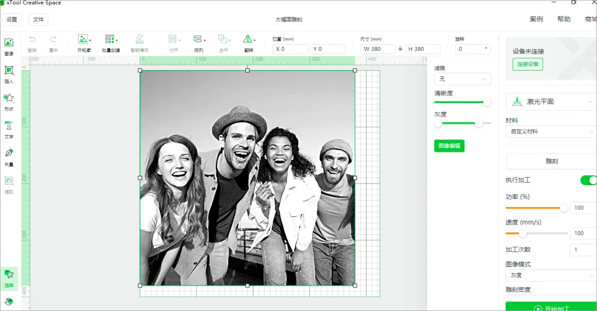597x311 pixels.
Task: Click the 灰度 slider left handle
Action: pos(438,123)
